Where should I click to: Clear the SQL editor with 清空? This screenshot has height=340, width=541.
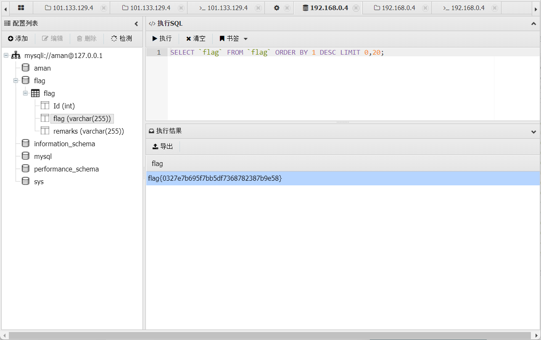[196, 39]
